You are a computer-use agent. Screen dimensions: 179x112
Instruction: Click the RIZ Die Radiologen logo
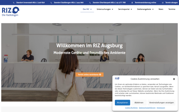tap(10, 12)
